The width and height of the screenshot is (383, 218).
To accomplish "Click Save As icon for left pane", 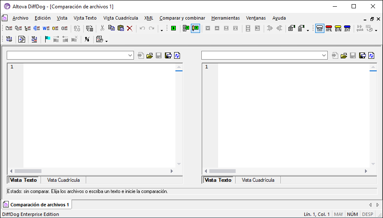I will point(168,56).
